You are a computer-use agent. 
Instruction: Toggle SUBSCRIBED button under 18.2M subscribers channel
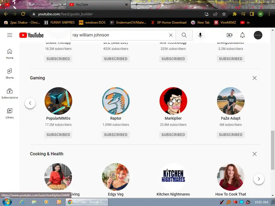58,59
